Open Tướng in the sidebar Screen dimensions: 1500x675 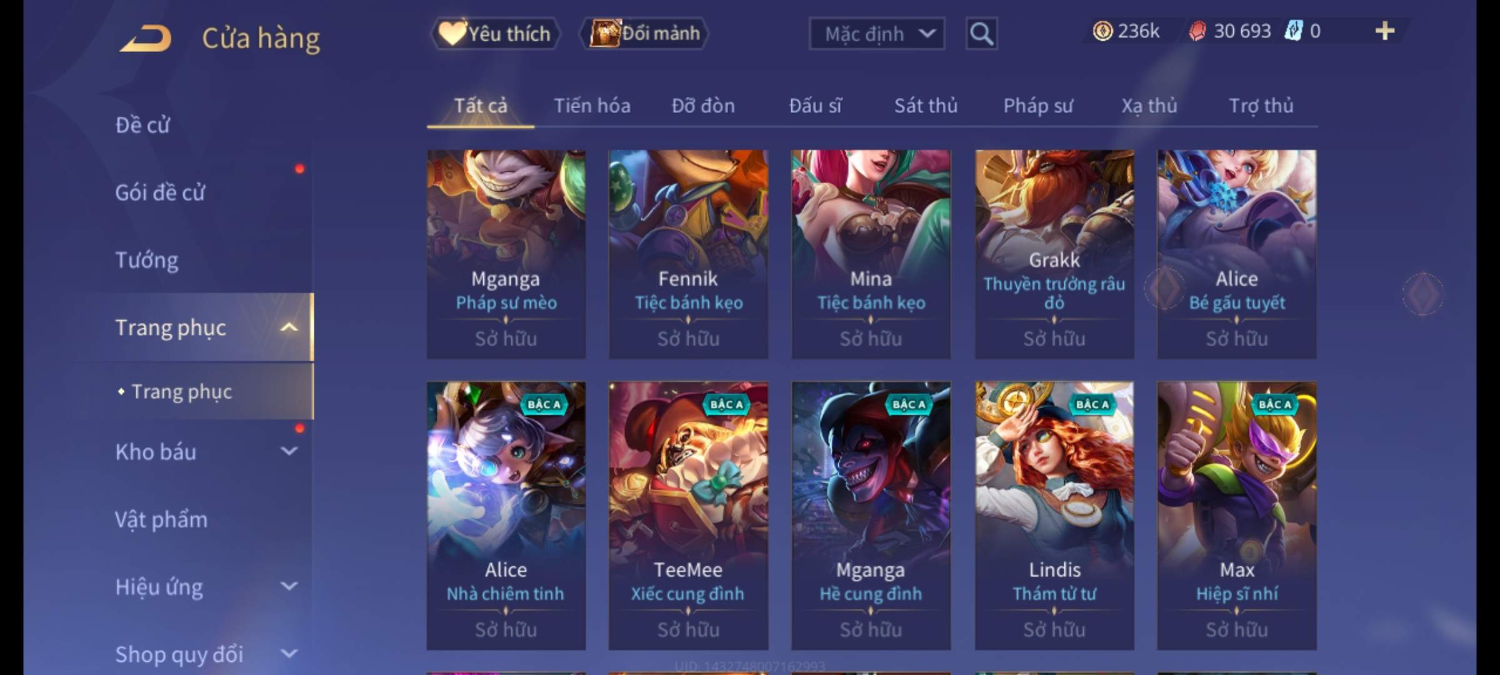(x=147, y=259)
